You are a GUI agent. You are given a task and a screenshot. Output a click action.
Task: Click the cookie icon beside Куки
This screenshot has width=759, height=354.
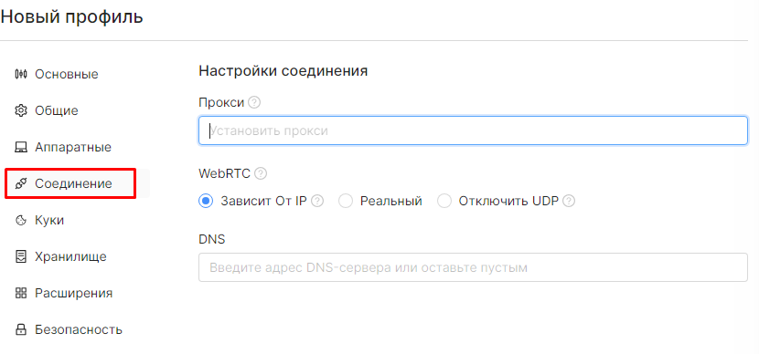pyautogui.click(x=20, y=220)
